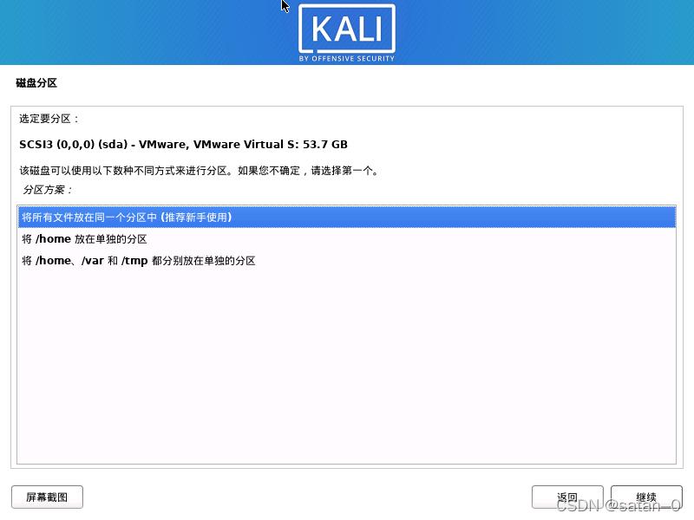The image size is (694, 520).
Task: Click the /tmp text in third scheme
Action: 134,261
